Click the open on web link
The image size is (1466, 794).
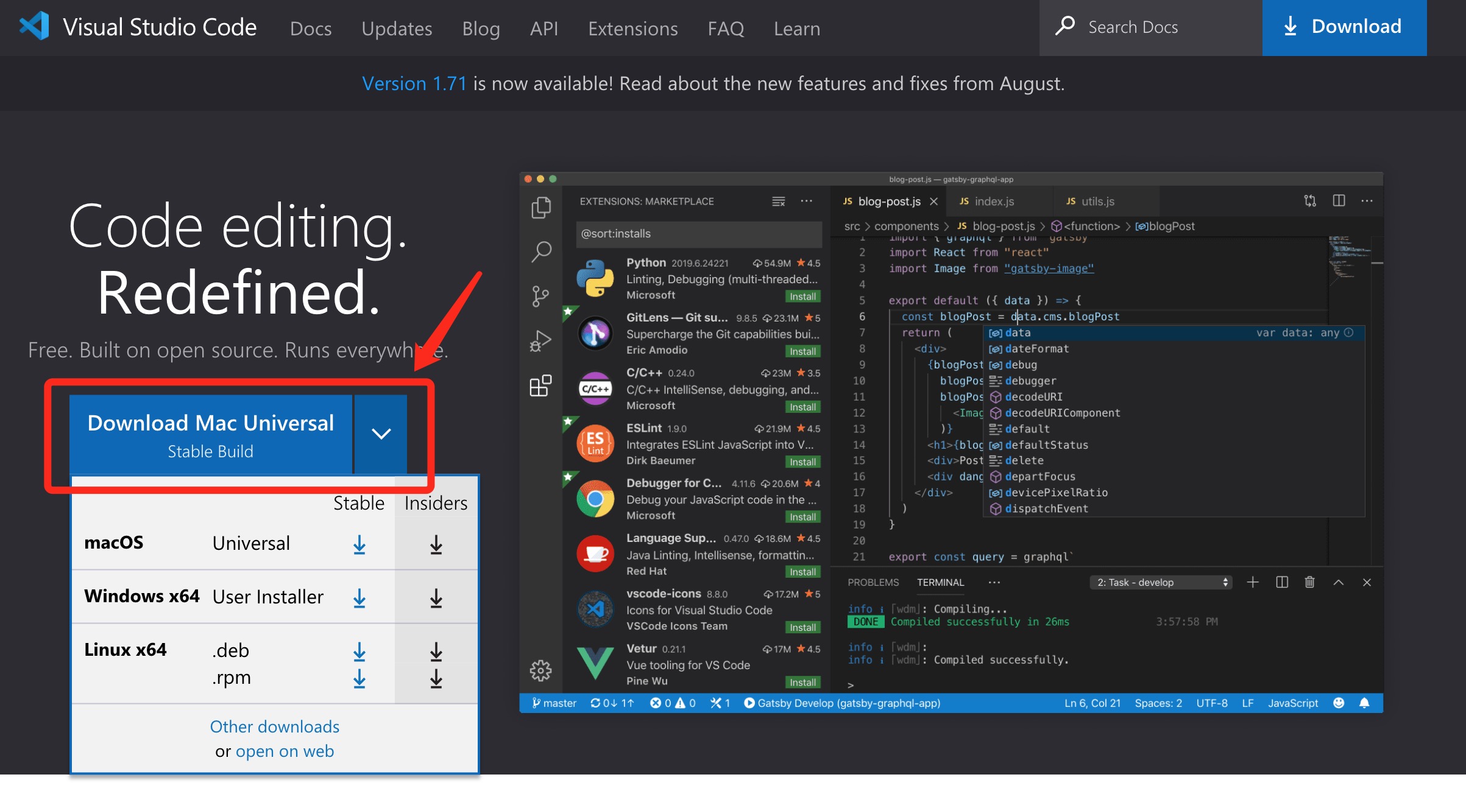pos(285,751)
